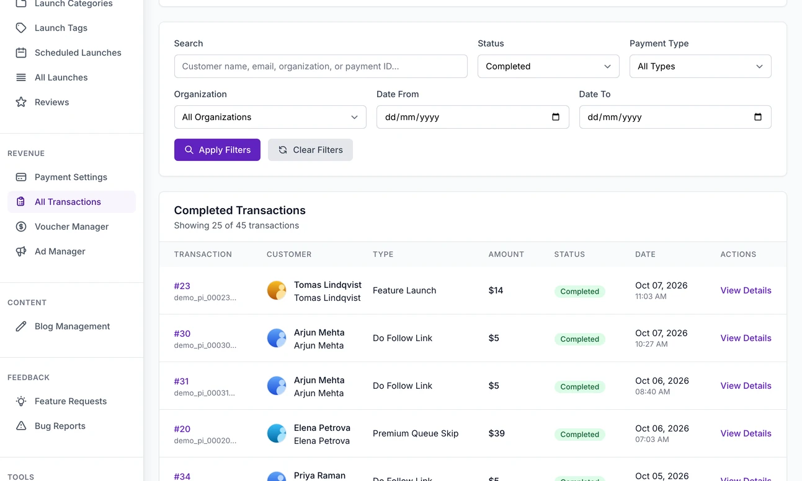The width and height of the screenshot is (802, 481).
Task: Click the Reviews star icon
Action: [x=21, y=102]
